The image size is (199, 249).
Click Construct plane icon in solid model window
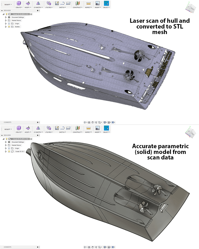pyautogui.click(x=77, y=128)
